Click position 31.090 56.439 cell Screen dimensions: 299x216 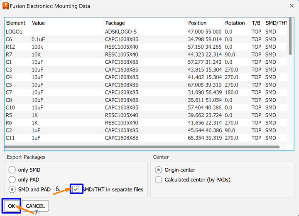tap(205, 92)
